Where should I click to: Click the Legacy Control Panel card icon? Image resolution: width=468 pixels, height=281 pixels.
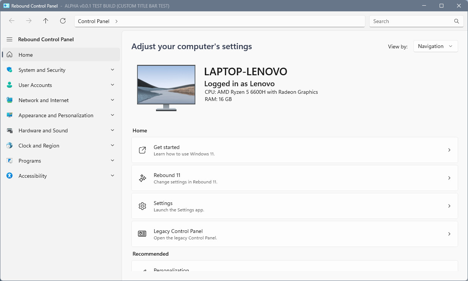click(x=142, y=234)
